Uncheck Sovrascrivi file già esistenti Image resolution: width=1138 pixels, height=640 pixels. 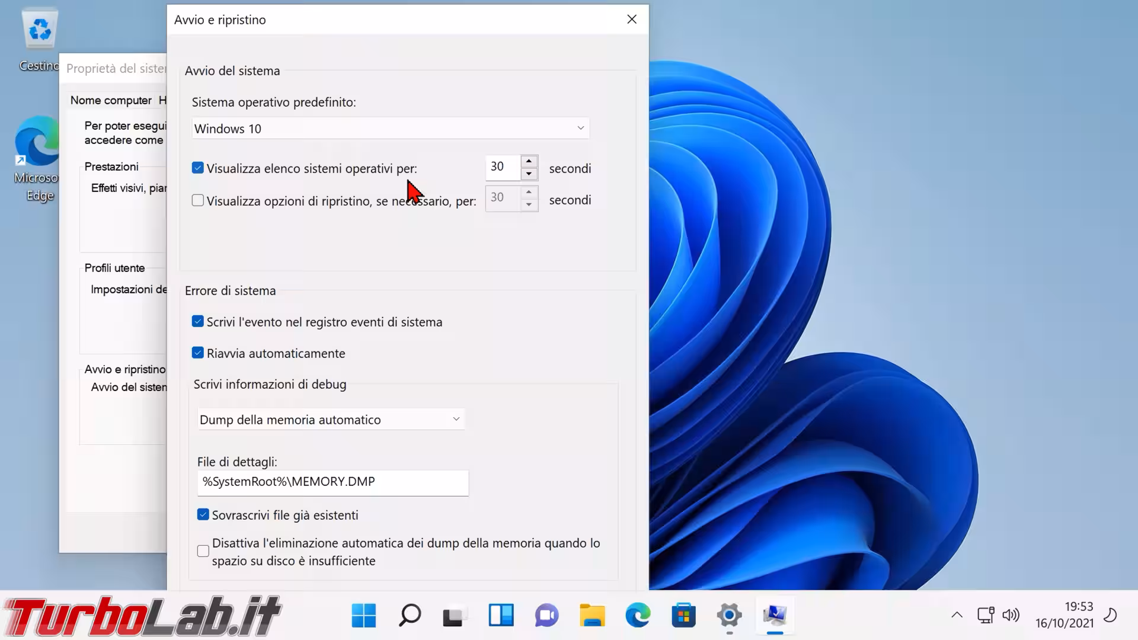tap(203, 515)
